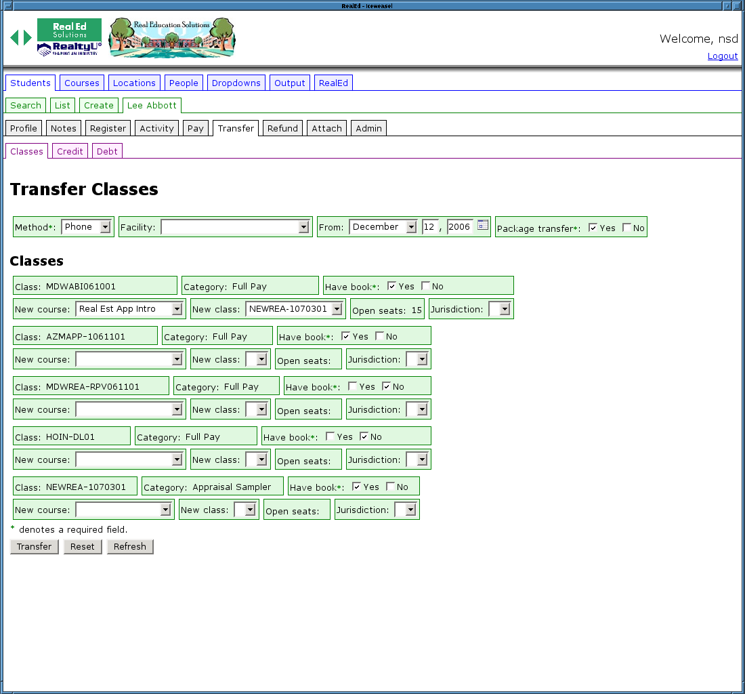Check Package transfer No checkbox
The width and height of the screenshot is (745, 694).
pyautogui.click(x=626, y=228)
